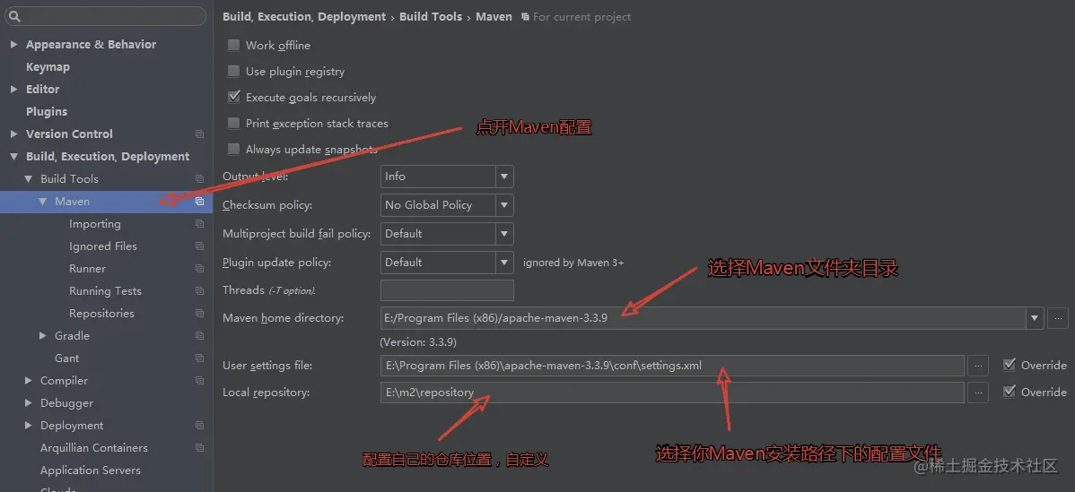Browse for Maven home directory
Viewport: 1075px width, 492px height.
point(1058,318)
